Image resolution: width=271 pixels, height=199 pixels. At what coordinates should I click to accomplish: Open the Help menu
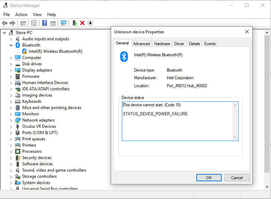click(51, 15)
